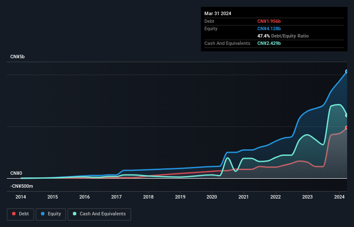354x227 pixels.
Task: Click the CN¥4.128b equity value
Action: 269,28
